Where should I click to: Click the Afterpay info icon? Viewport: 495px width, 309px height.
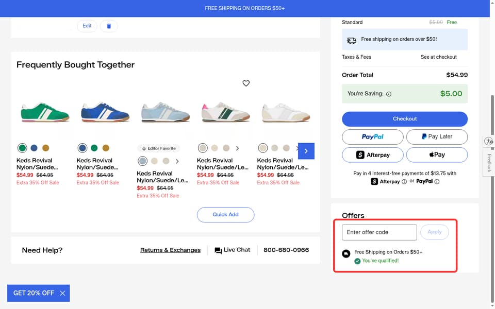click(x=404, y=182)
